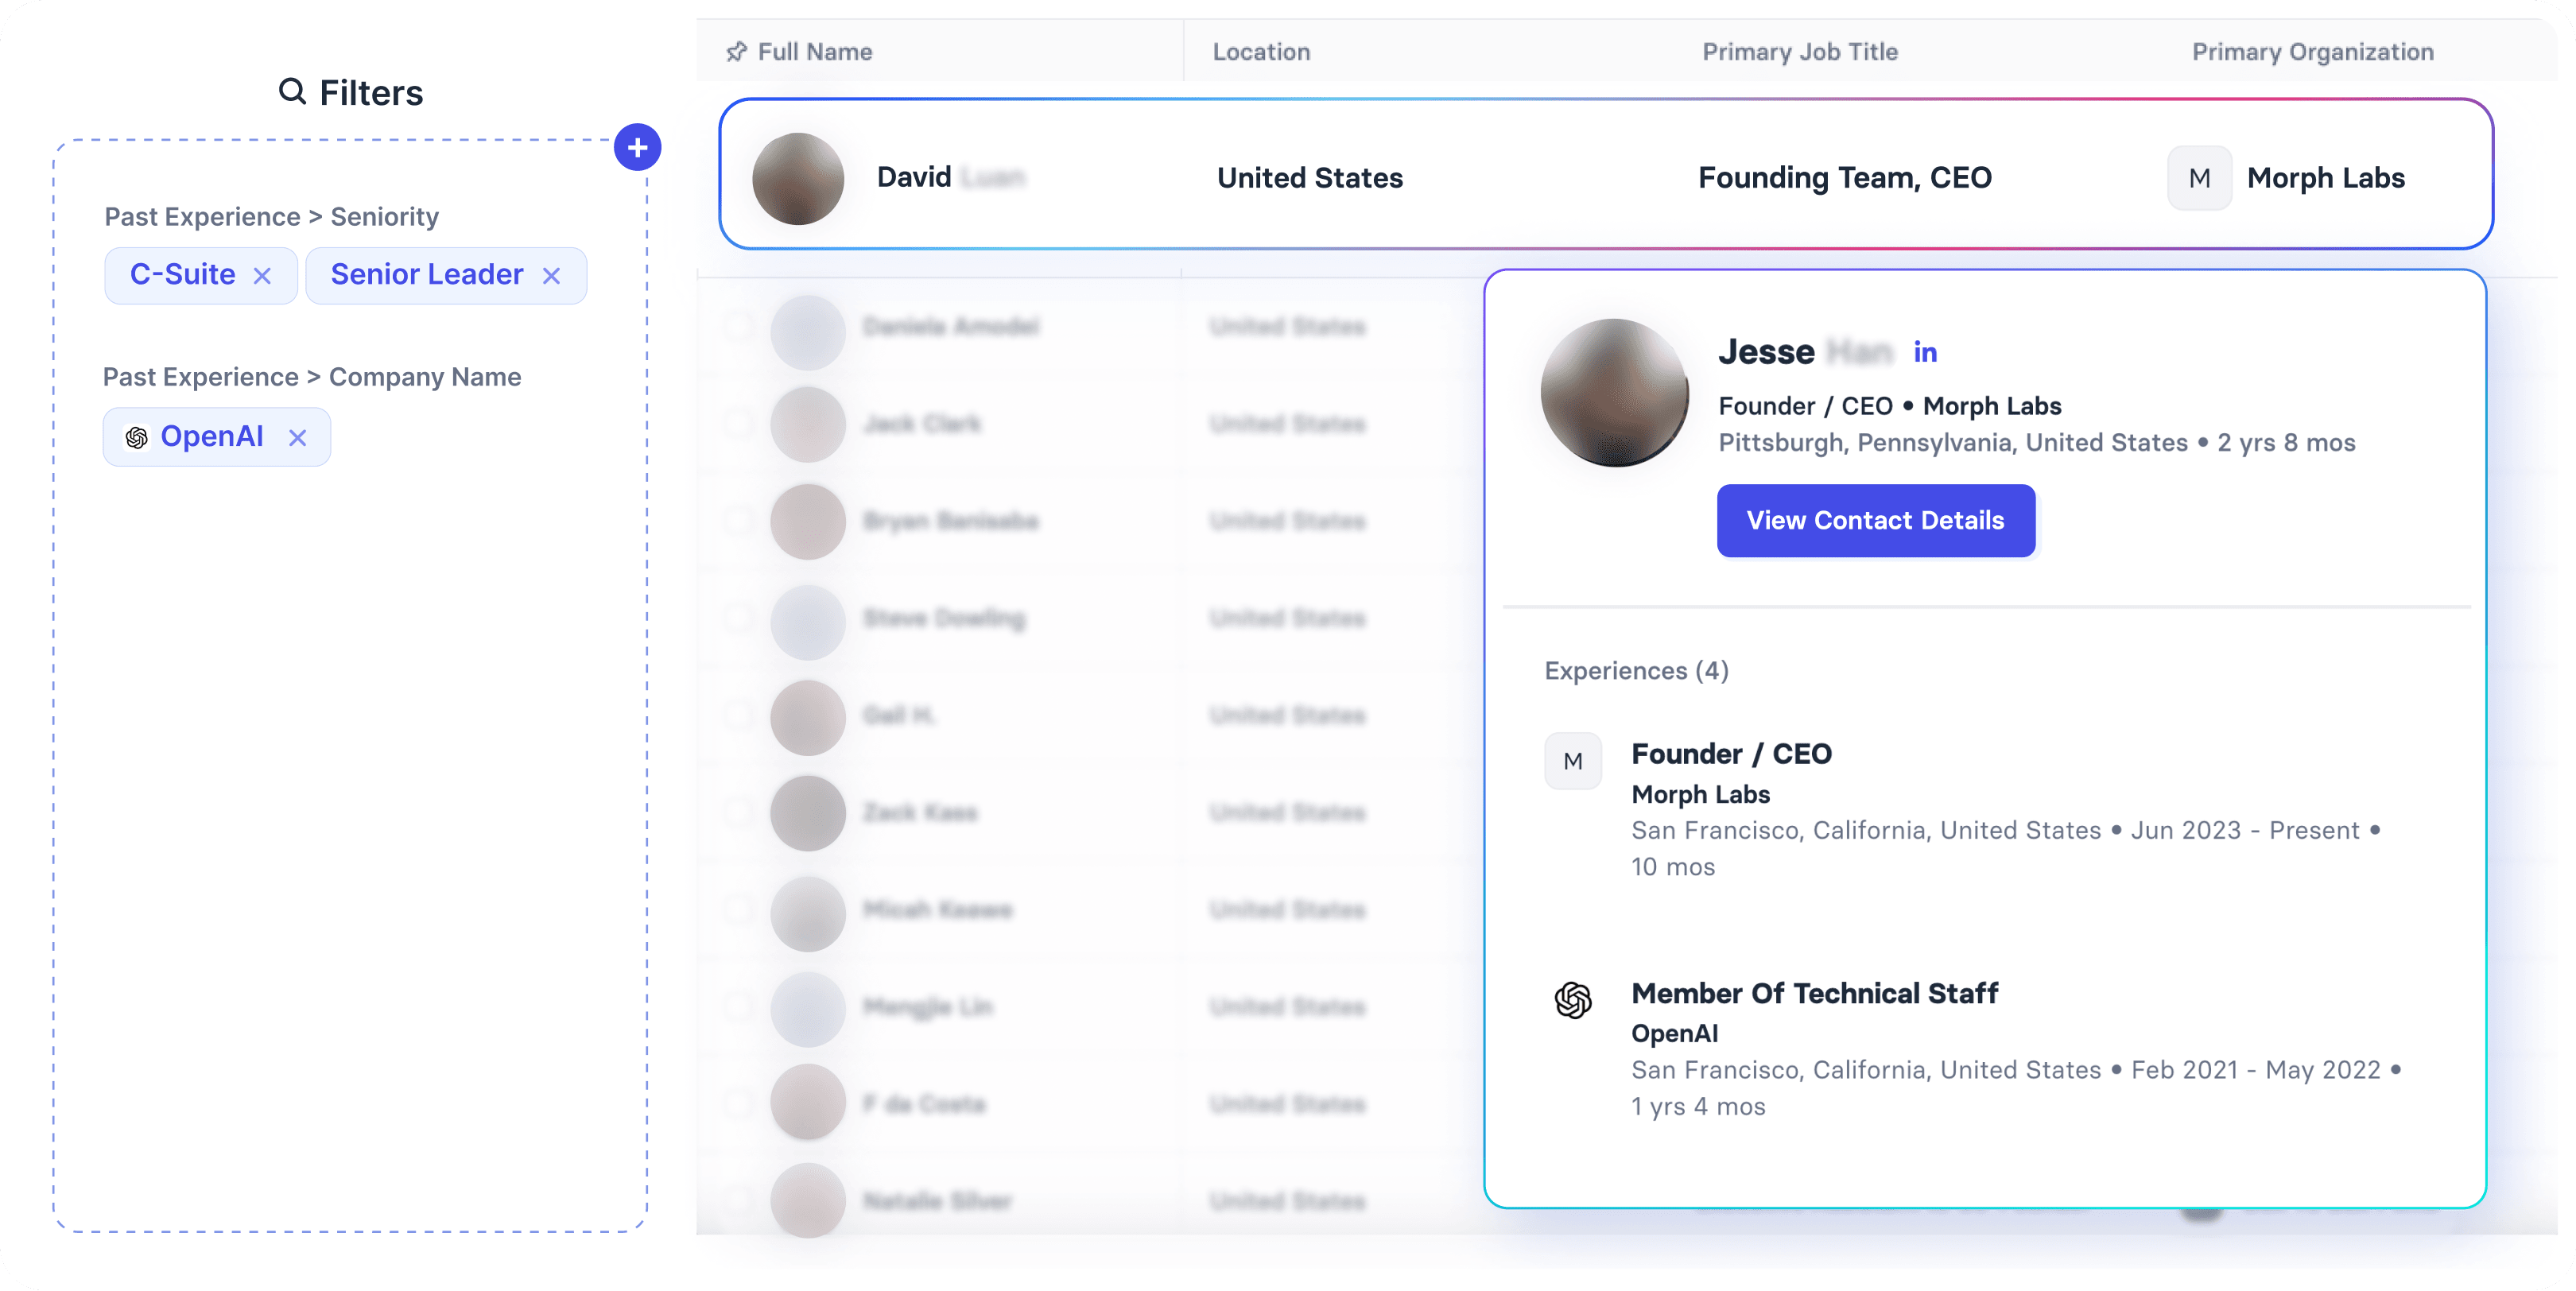
Task: Click 'Founding Team, CEO' in David's row
Action: [1845, 178]
